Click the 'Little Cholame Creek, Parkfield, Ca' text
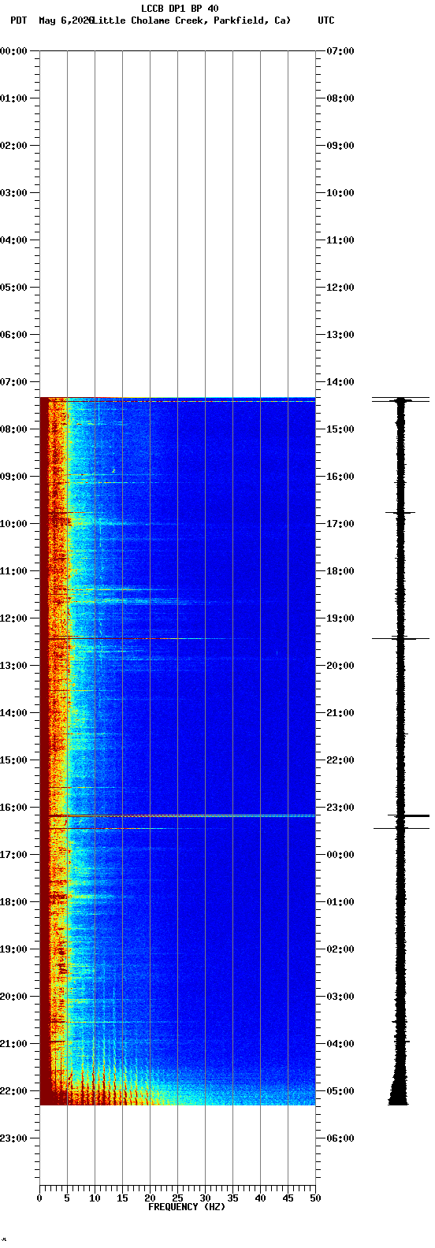Screen dimensions: 435x1248 191,20
